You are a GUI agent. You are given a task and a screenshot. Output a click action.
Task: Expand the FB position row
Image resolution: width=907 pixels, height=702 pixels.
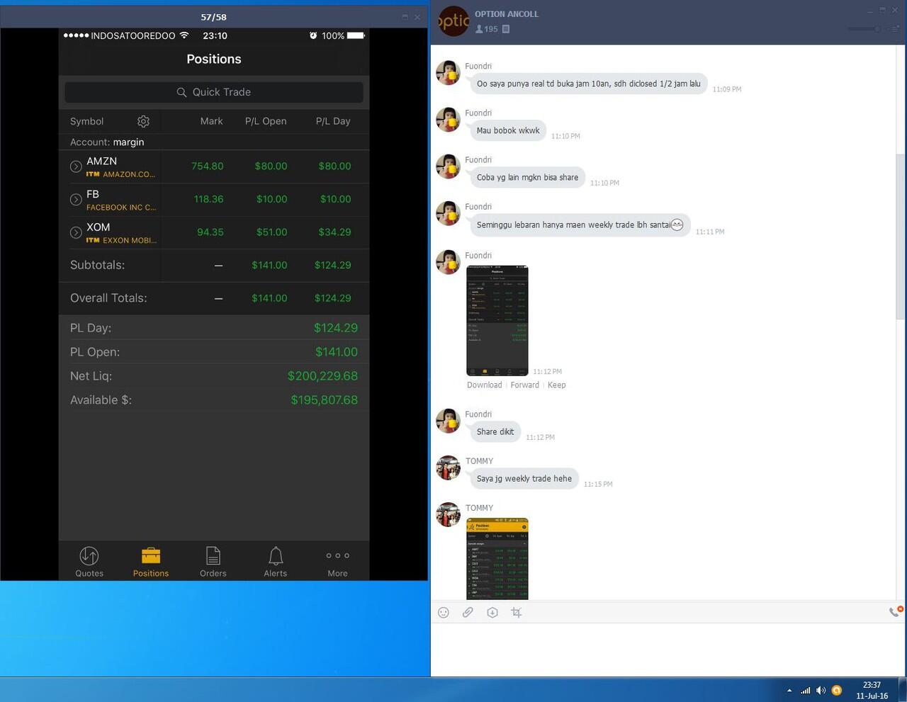point(76,200)
